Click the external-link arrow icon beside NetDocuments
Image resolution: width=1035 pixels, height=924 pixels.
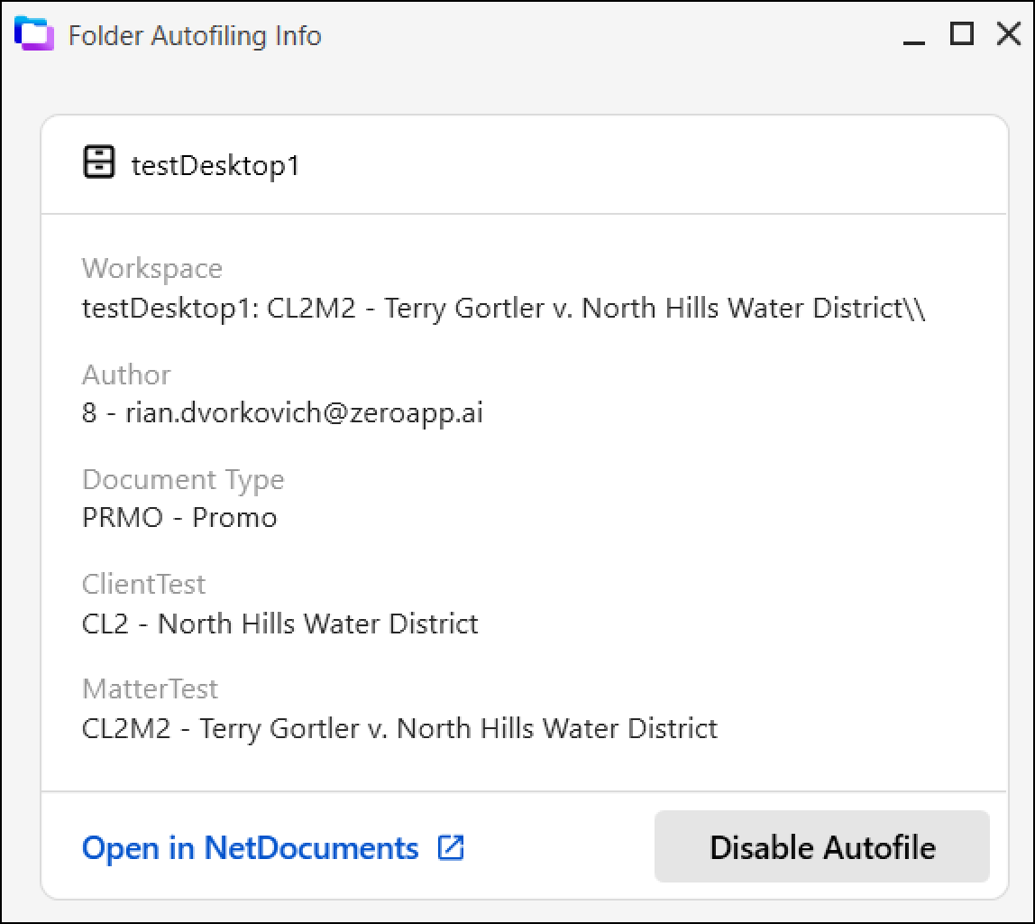pyautogui.click(x=451, y=847)
